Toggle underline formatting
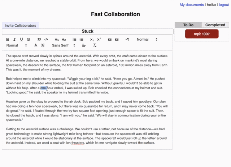Image resolution: width=231 pixels, height=167 pixels. [22, 39]
